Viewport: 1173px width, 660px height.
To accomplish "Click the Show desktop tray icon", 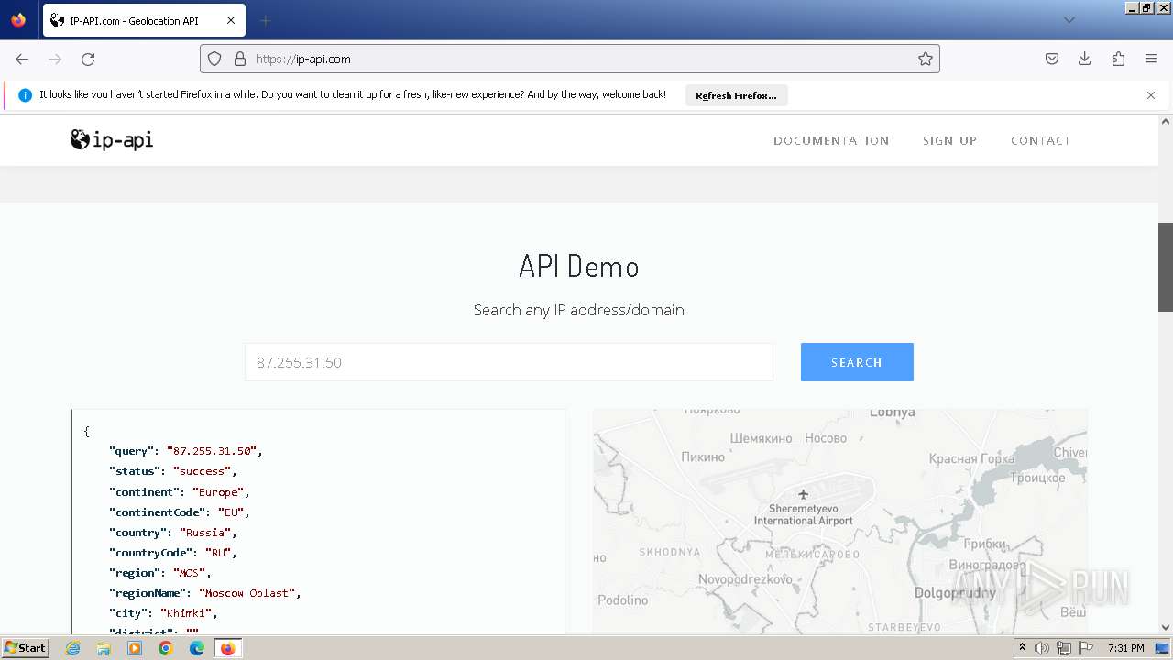I will coord(1162,648).
